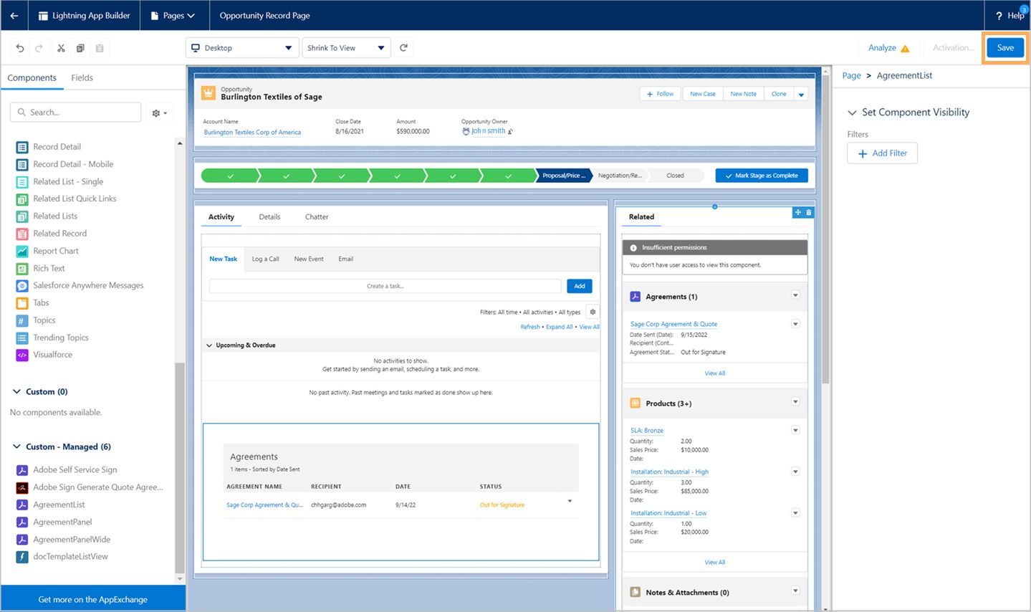
Task: Click the Negotiation/Re... stage in path
Action: [620, 176]
